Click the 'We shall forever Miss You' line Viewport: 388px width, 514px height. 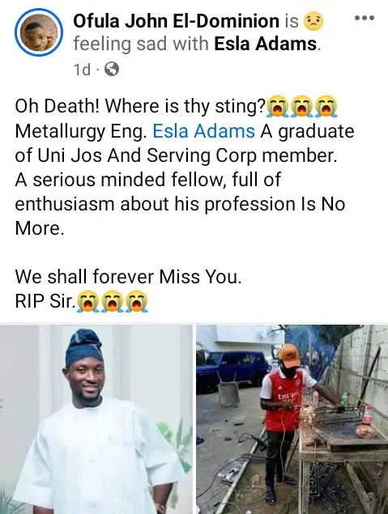[128, 277]
